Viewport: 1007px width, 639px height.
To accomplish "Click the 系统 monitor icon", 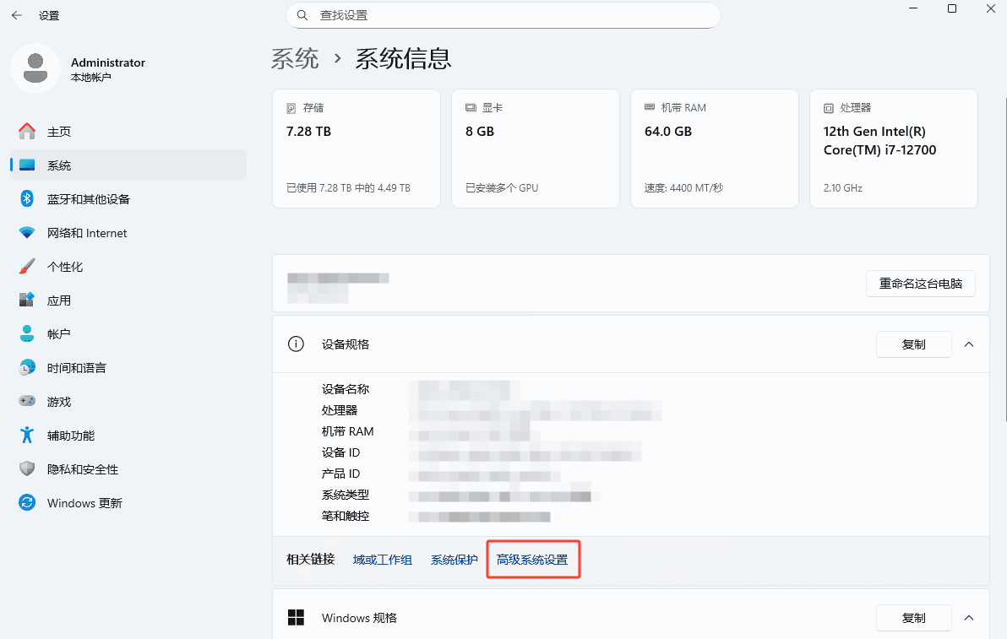I will [27, 165].
